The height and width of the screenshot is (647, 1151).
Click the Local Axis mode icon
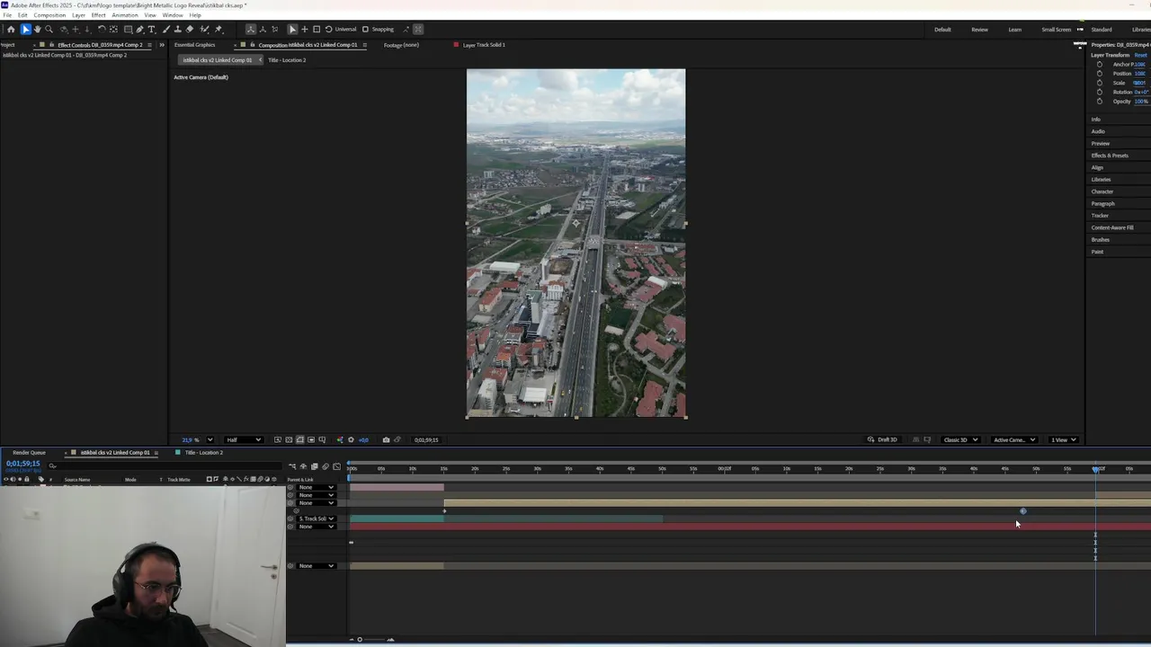(251, 30)
